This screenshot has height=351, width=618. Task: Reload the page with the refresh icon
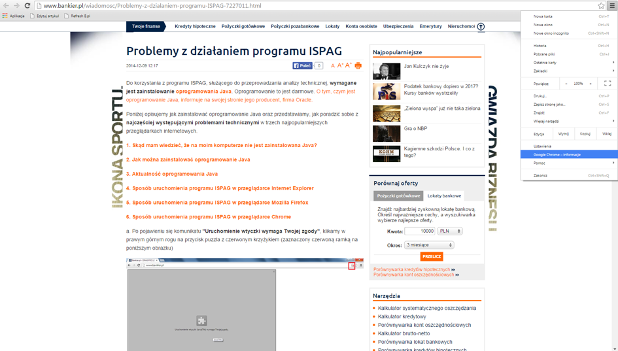[27, 5]
